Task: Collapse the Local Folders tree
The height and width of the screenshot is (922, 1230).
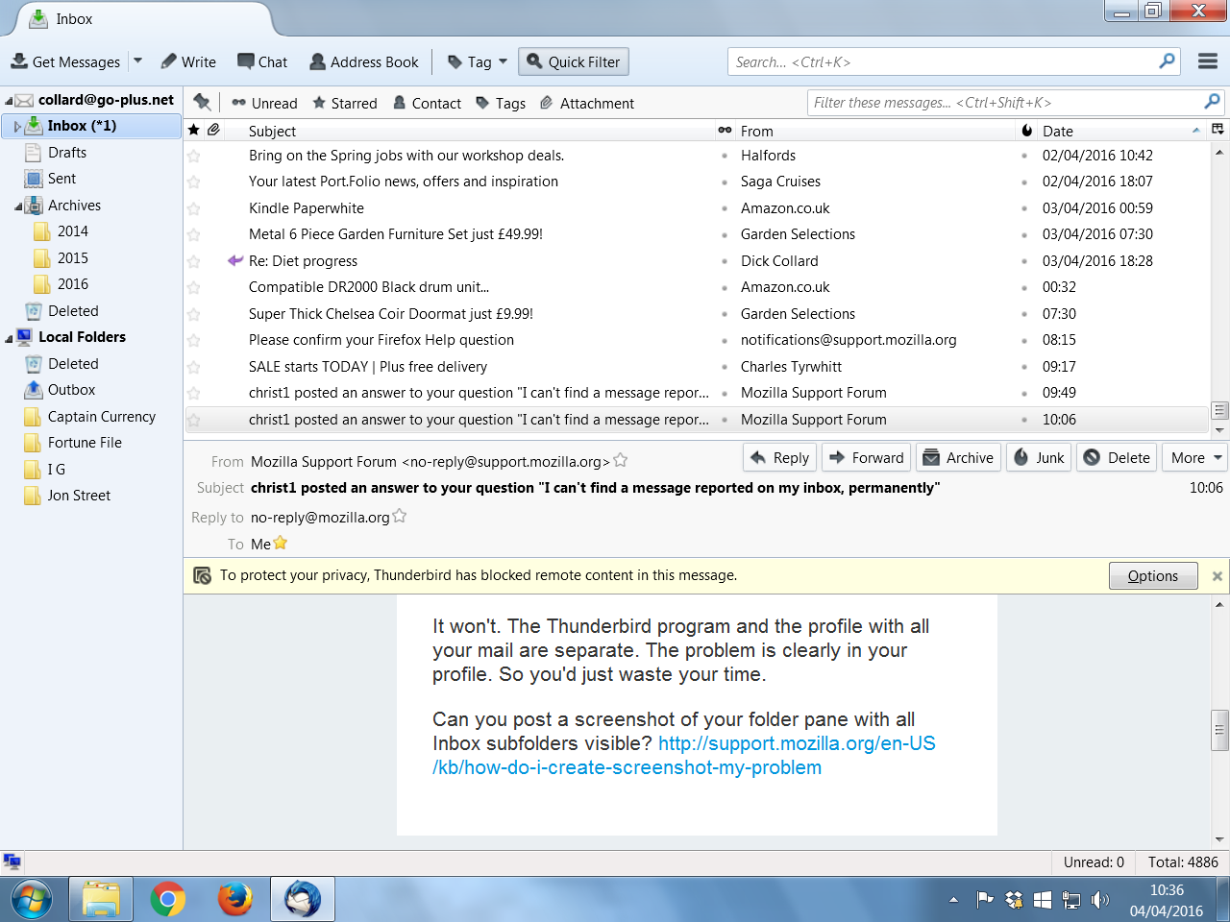Action: coord(9,338)
